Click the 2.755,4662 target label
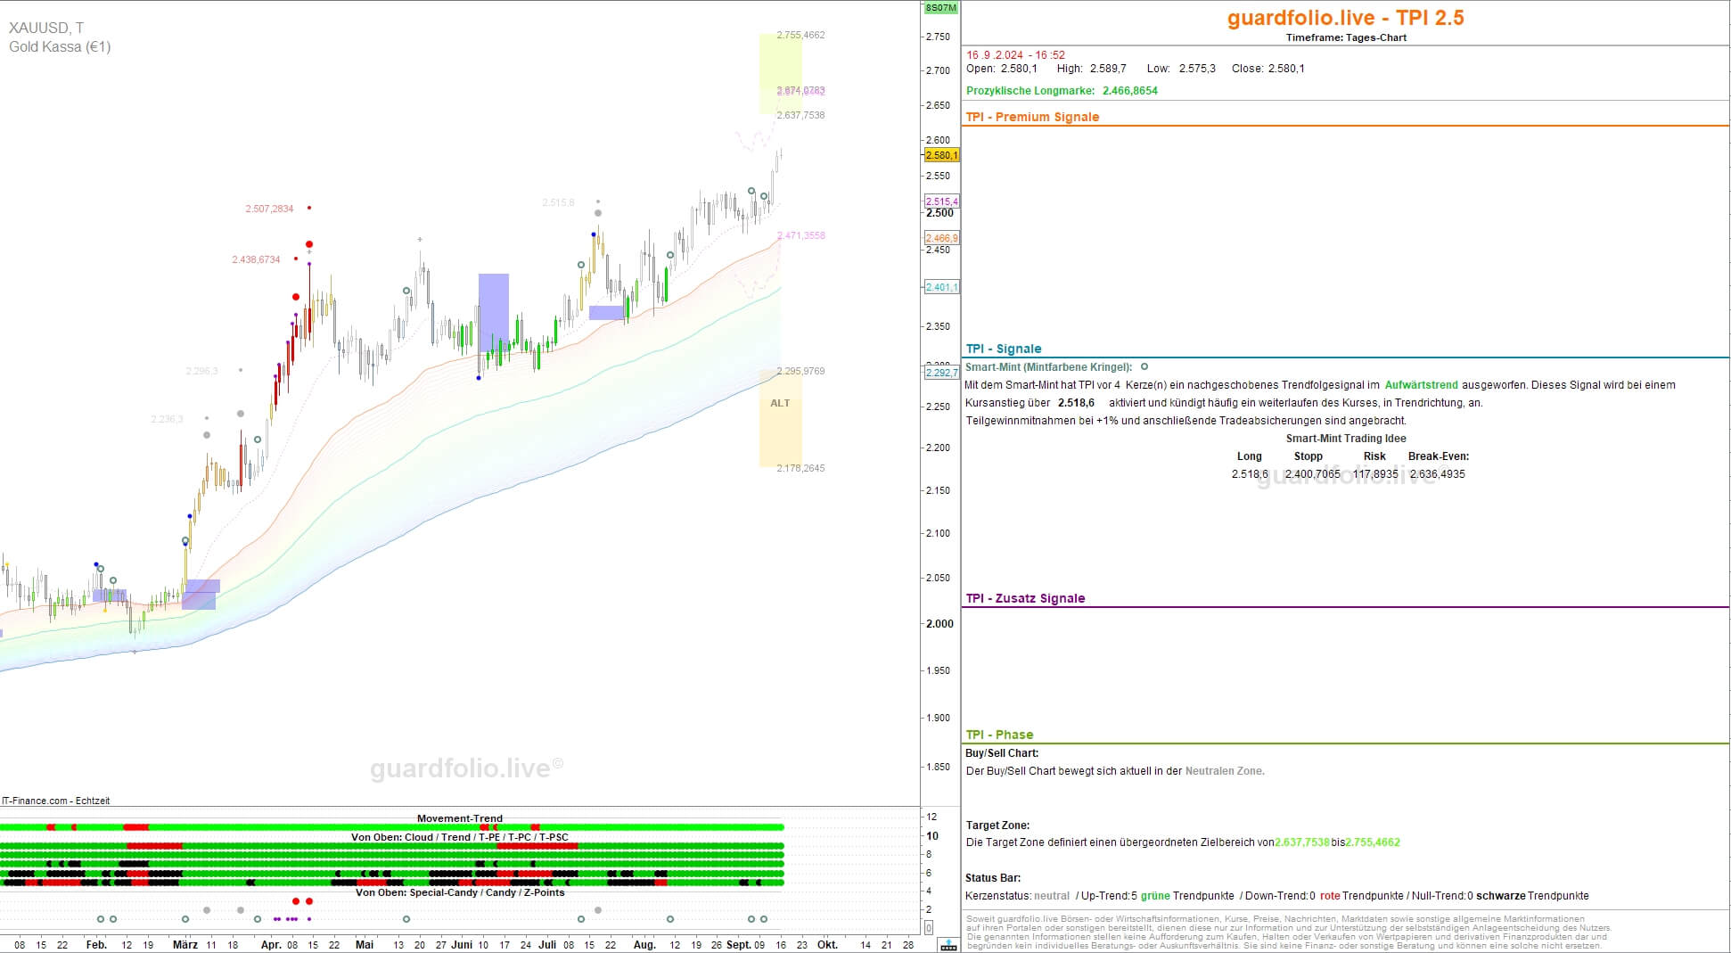This screenshot has height=953, width=1731. [x=800, y=36]
